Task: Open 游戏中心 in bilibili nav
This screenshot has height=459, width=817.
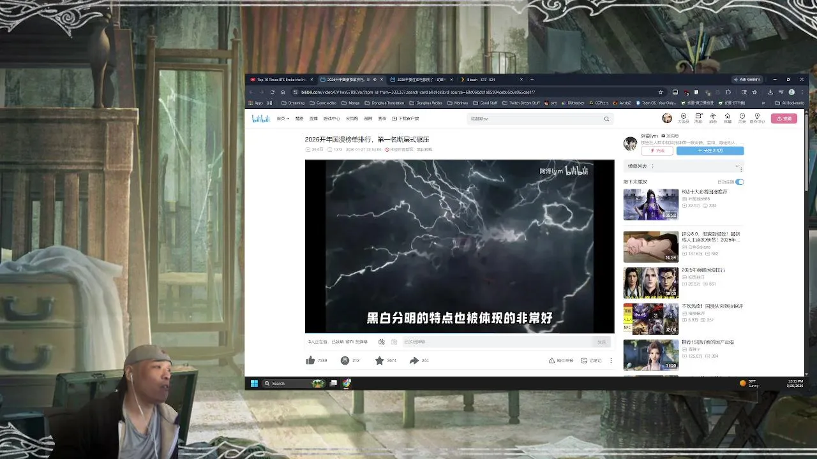Action: 331,119
